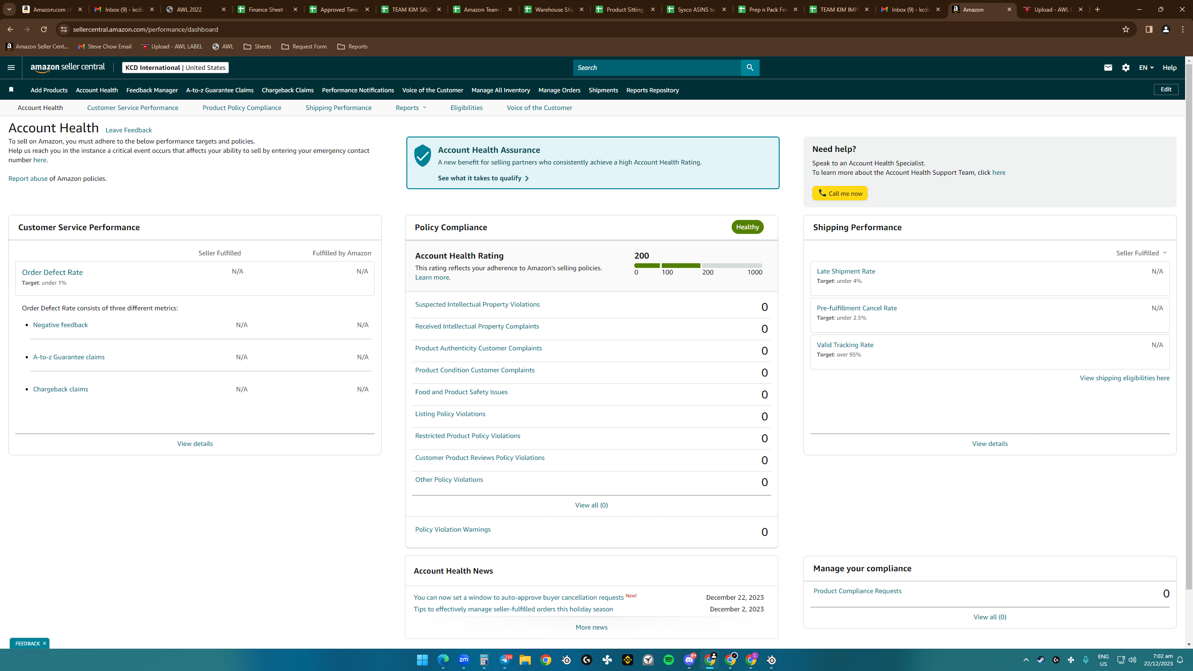
Task: Open Chrome three-dot menu
Action: coord(1183,29)
